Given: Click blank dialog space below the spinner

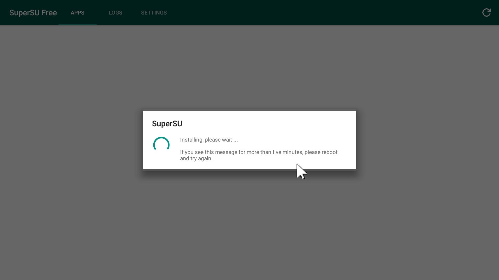Looking at the screenshot, I should (161, 161).
